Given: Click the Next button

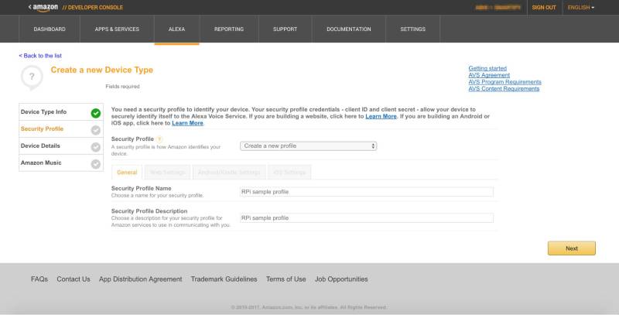Looking at the screenshot, I should pos(571,248).
